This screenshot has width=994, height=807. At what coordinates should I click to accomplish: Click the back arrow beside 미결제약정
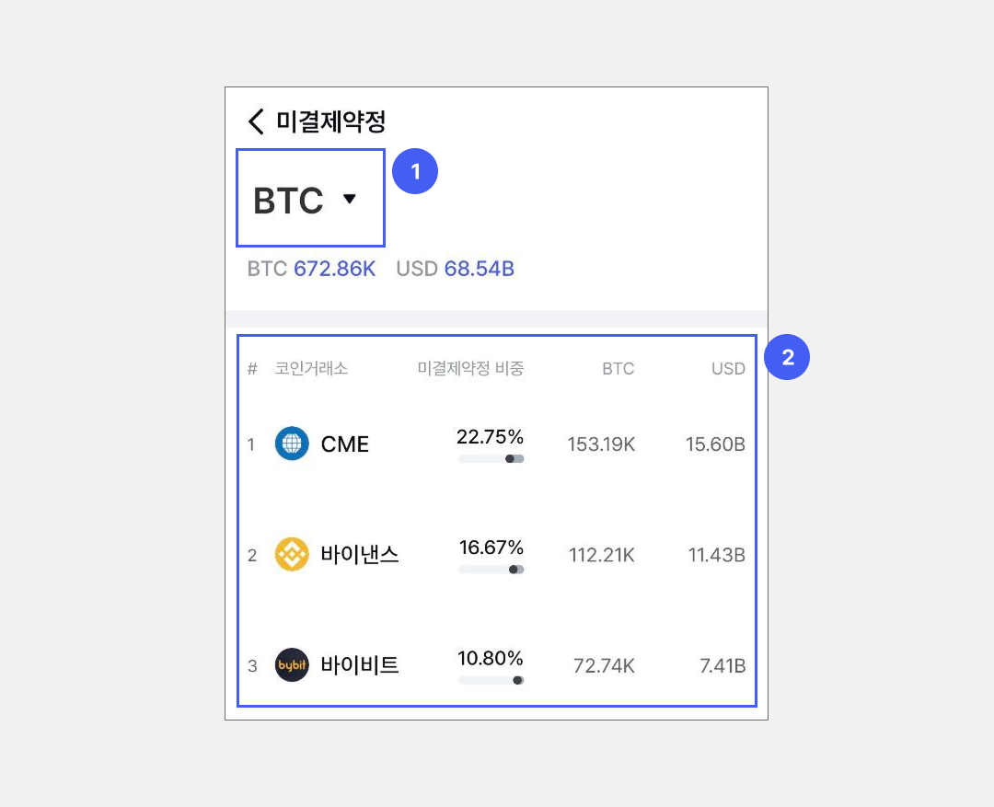256,121
